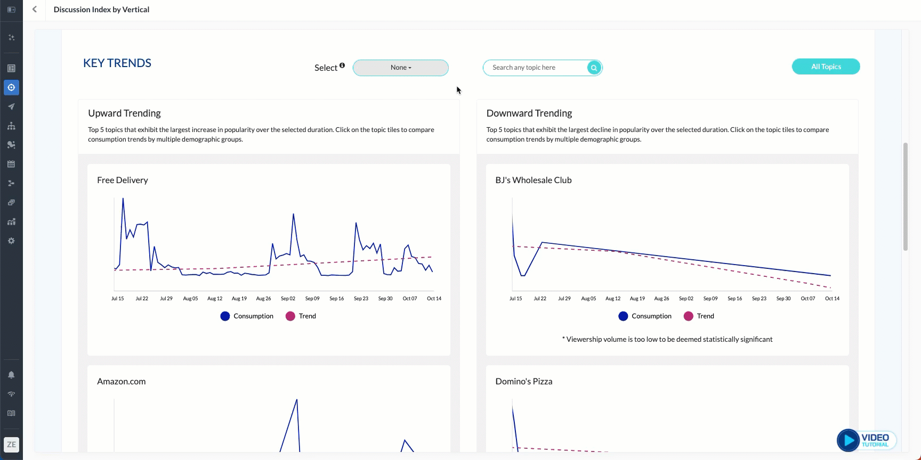This screenshot has height=460, width=921.
Task: Click the info icon next to Select
Action: coord(342,65)
